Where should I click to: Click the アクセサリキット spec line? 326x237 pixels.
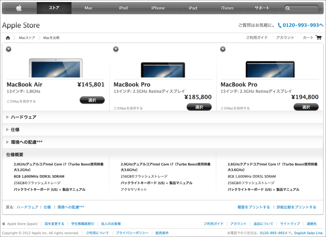(x=134, y=189)
